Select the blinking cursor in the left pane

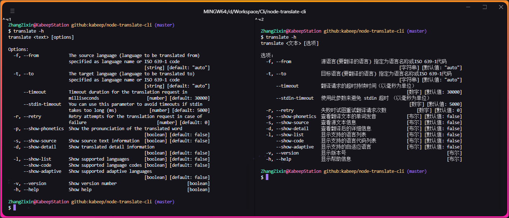(14, 207)
